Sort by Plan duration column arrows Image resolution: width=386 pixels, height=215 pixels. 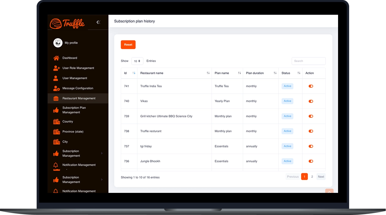[x=275, y=73]
